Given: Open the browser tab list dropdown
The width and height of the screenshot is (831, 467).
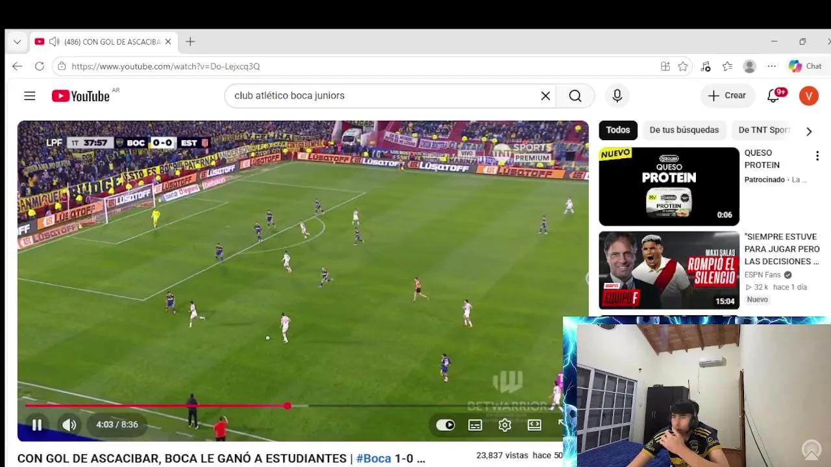Looking at the screenshot, I should click(x=18, y=42).
